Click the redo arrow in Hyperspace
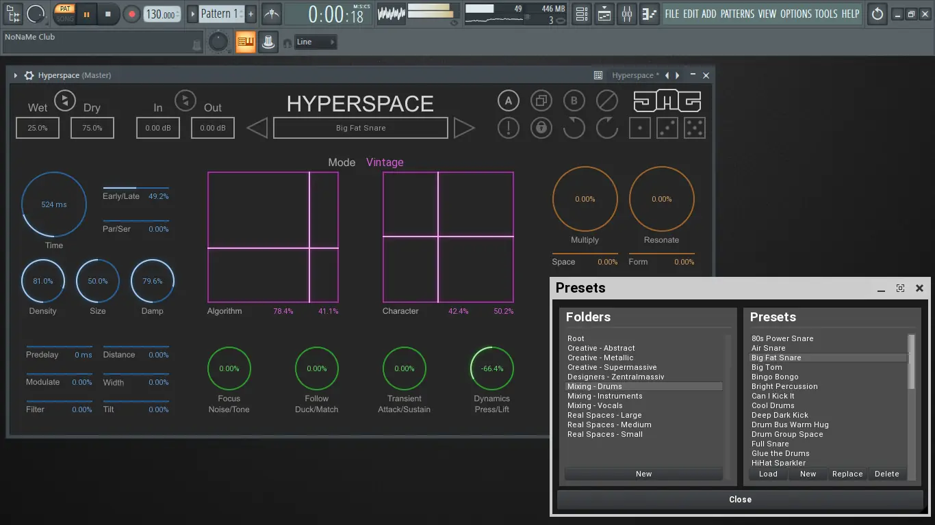 pyautogui.click(x=606, y=128)
